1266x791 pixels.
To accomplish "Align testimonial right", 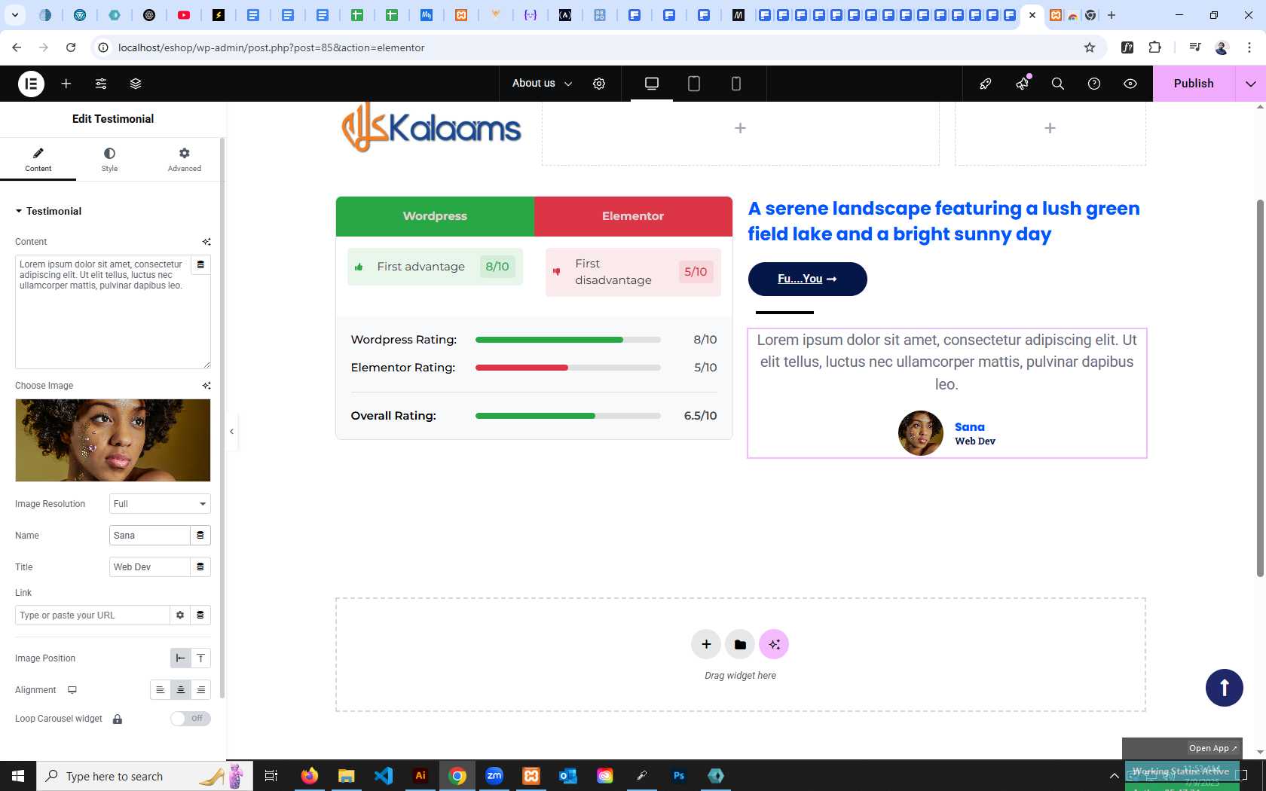I will click(x=201, y=690).
